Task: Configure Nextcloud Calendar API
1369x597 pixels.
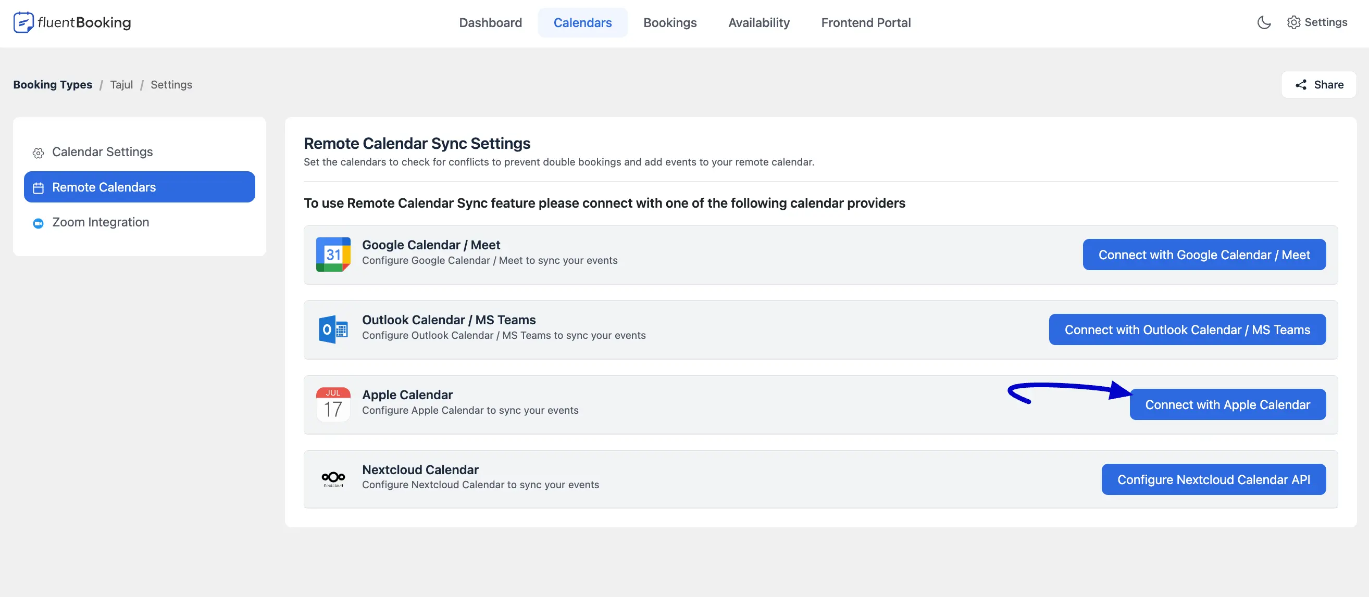Action: tap(1214, 479)
